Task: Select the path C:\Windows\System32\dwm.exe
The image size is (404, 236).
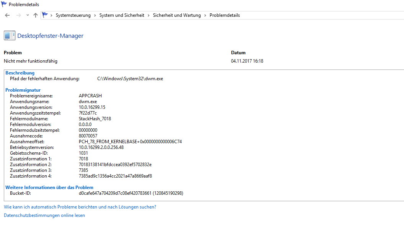Action: coord(130,79)
